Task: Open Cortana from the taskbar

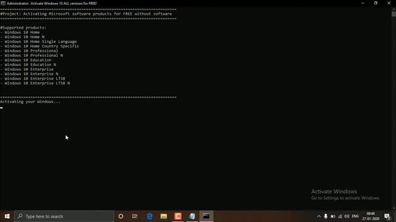Action: pyautogui.click(x=121, y=216)
